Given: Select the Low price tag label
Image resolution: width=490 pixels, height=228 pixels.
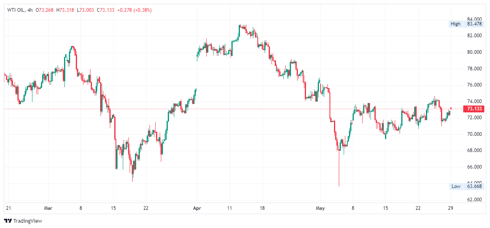Looking at the screenshot, I should click(x=456, y=186).
